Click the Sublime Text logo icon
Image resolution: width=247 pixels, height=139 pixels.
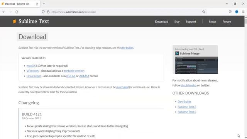pyautogui.click(x=15, y=22)
